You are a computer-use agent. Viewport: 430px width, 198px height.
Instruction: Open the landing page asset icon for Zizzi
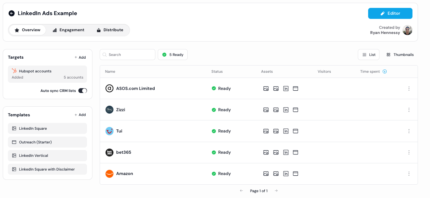pyautogui.click(x=295, y=110)
